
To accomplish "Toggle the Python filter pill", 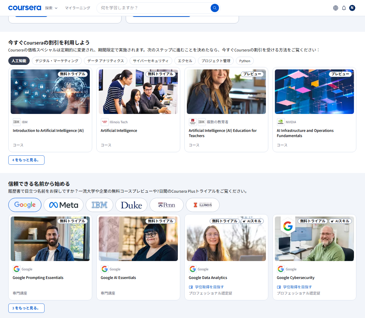I will coord(244,61).
